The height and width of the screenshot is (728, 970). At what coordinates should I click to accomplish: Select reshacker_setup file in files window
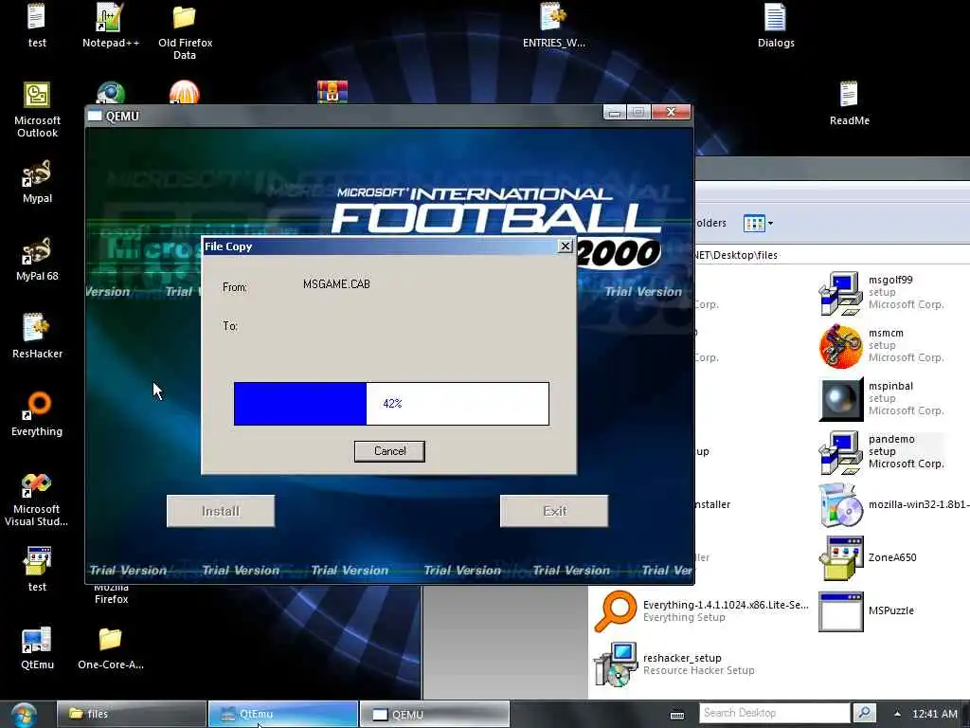point(674,664)
